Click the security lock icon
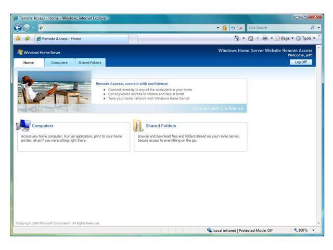 pos(224,28)
